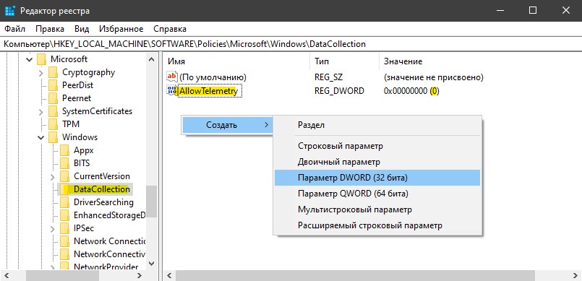Select Параметр DWORD (32 бита)

[377, 178]
